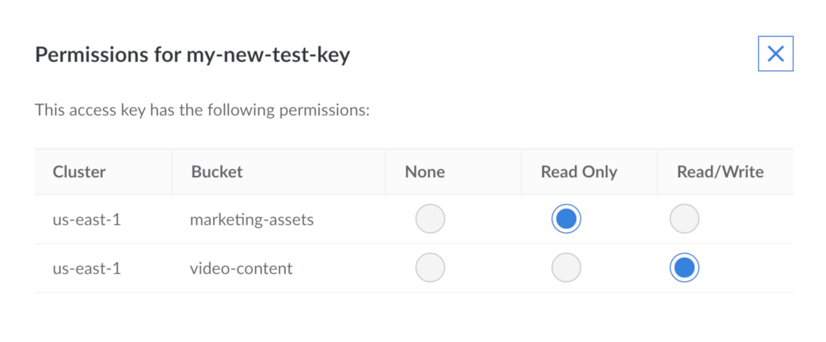The height and width of the screenshot is (342, 826).
Task: Set marketing-assets to Read/Write
Action: (x=684, y=219)
